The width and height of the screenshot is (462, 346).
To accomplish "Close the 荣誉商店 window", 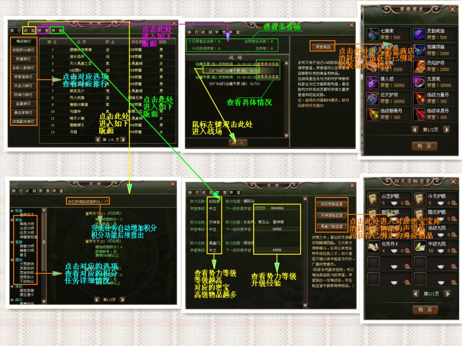I will (453, 9).
